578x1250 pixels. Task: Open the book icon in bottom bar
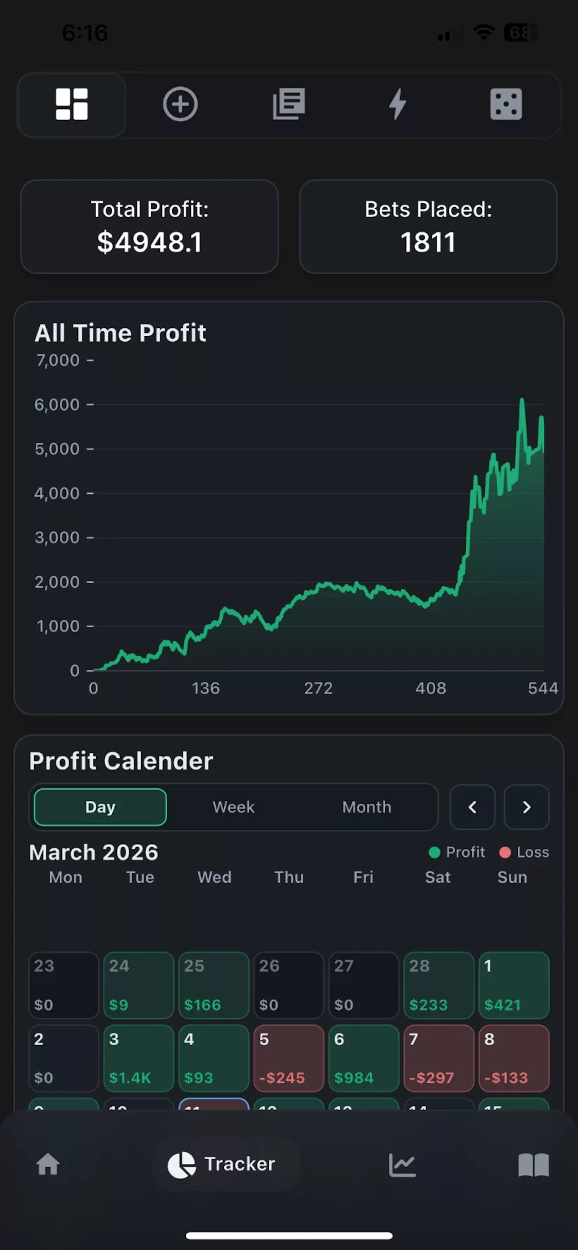tap(533, 1165)
